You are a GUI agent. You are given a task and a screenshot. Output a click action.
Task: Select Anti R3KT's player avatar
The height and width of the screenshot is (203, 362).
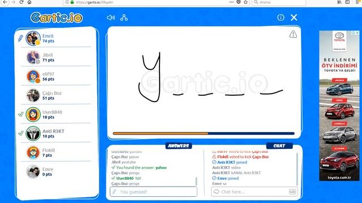pyautogui.click(x=33, y=134)
